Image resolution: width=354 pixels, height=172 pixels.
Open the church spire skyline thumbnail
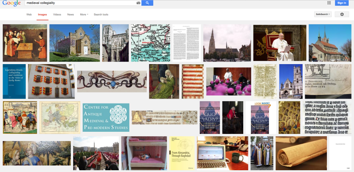(x=227, y=43)
